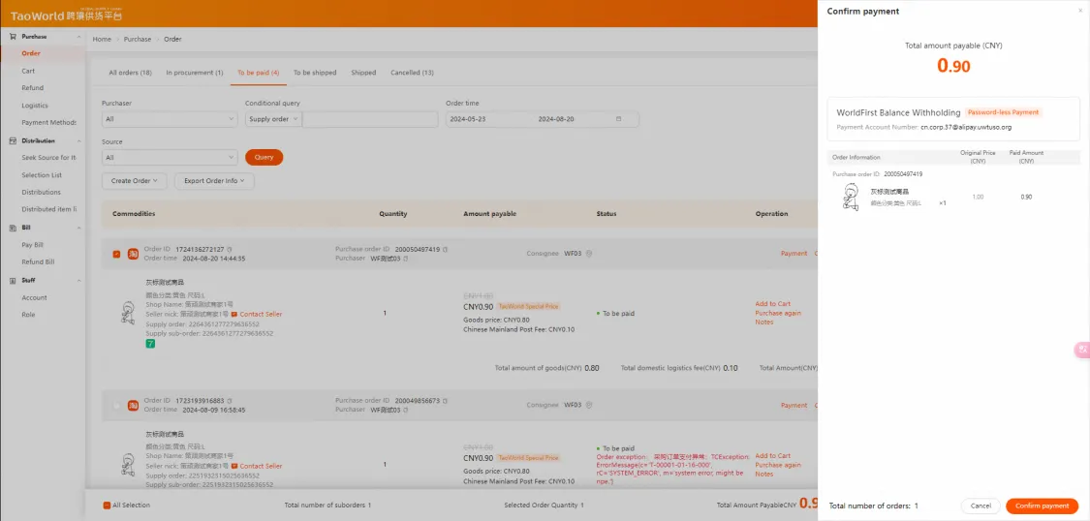Image resolution: width=1090 pixels, height=521 pixels.
Task: Copy Purchase order ID 200049856673 with its copy icon
Action: [x=446, y=401]
